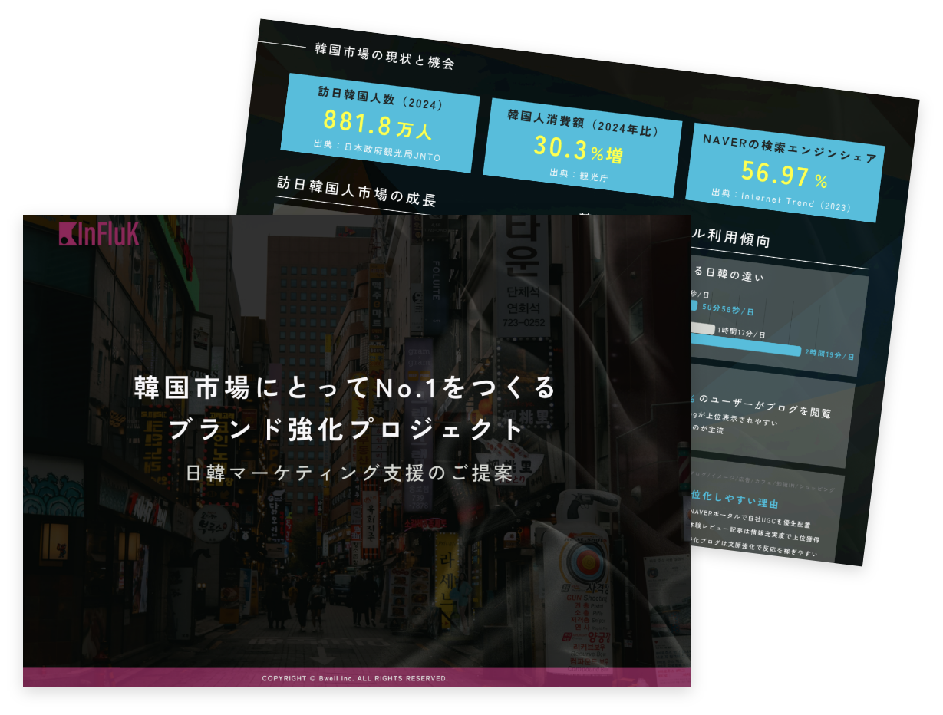943x715 pixels.
Task: Click the "NAVERの検索エンジンシェア" card label
Action: (x=790, y=149)
